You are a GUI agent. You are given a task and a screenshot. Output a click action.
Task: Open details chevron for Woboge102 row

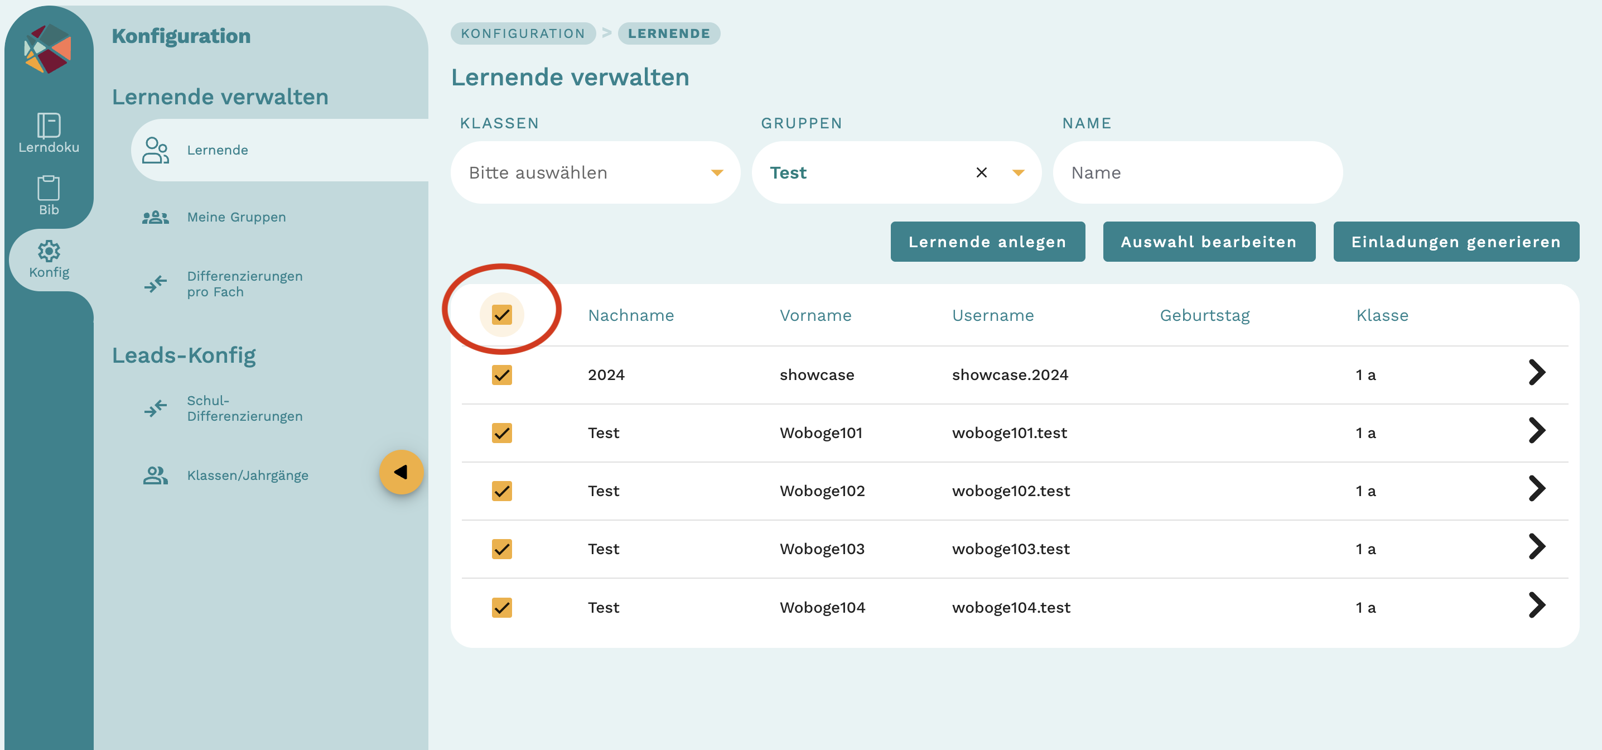(x=1536, y=489)
